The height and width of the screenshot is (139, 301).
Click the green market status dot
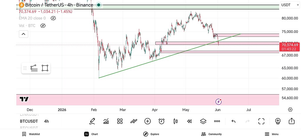[99, 5]
